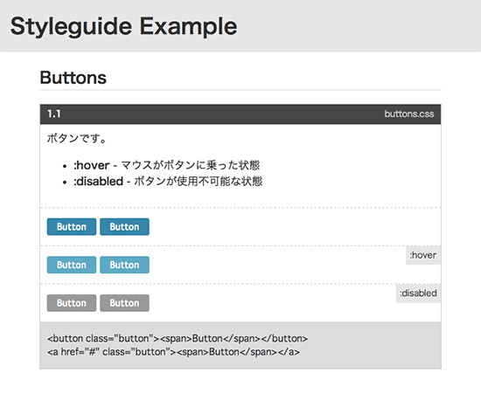This screenshot has height=400, width=481.
Task: Select the :hover state label tag
Action: coord(423,255)
